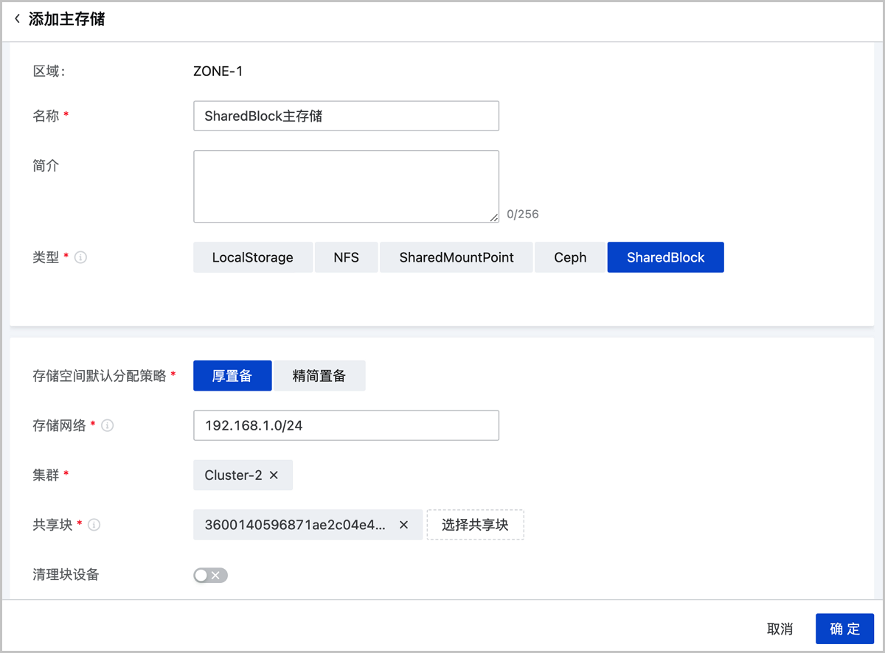Click 取消 to cancel

(x=780, y=629)
